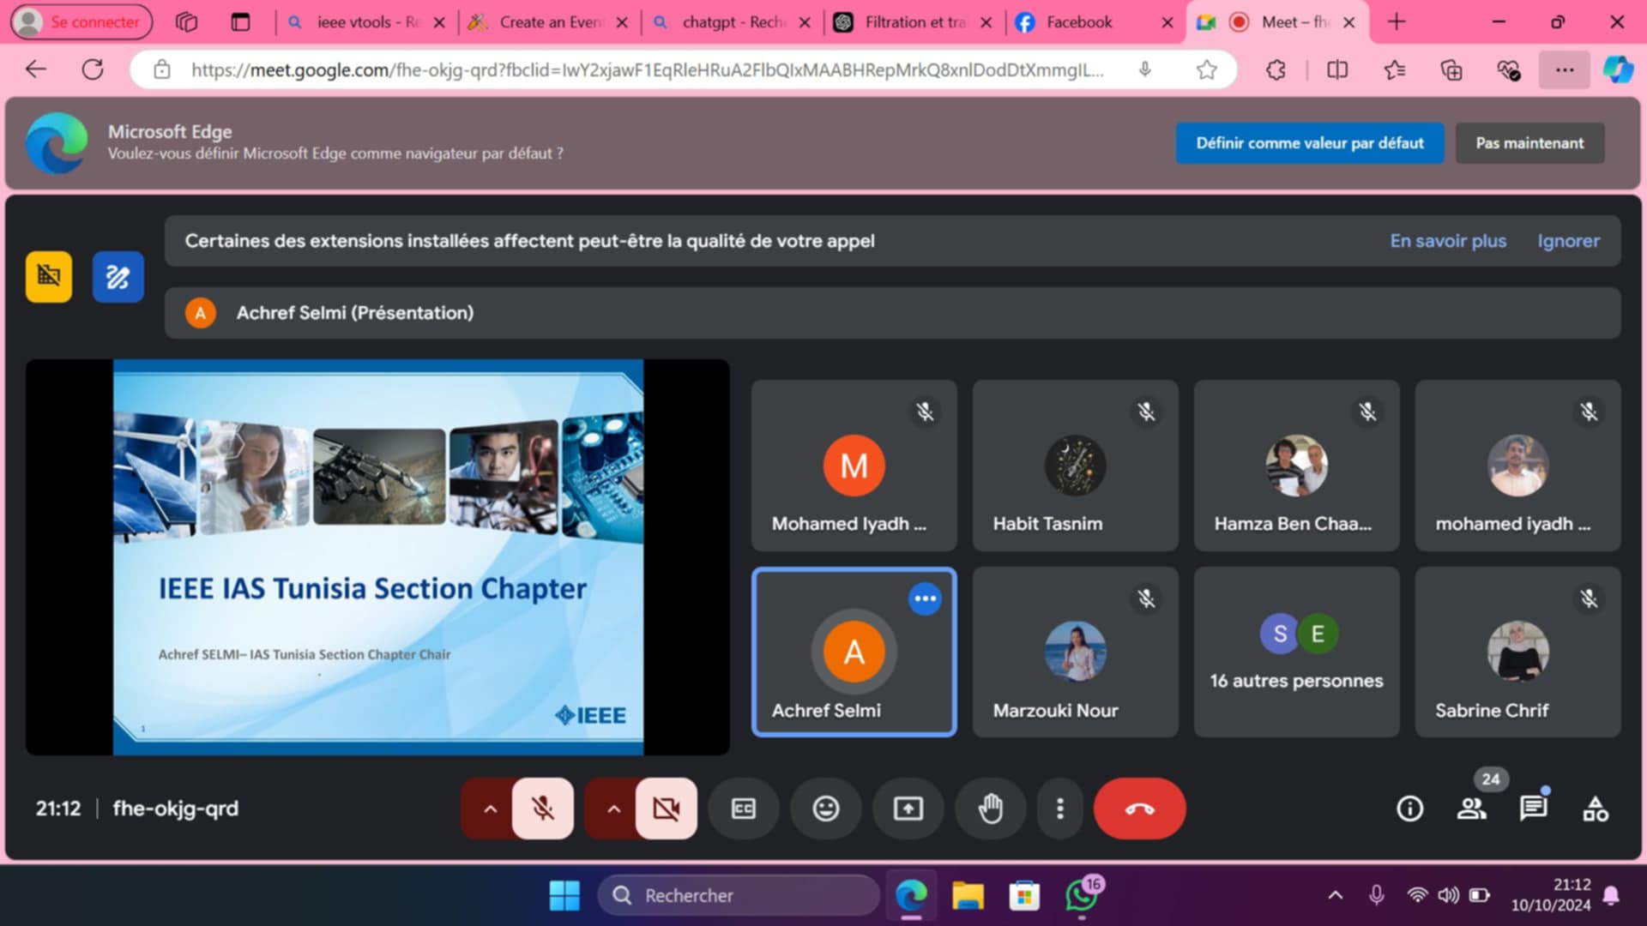This screenshot has width=1647, height=926.
Task: Click Définir comme valeur par défaut
Action: tap(1310, 143)
